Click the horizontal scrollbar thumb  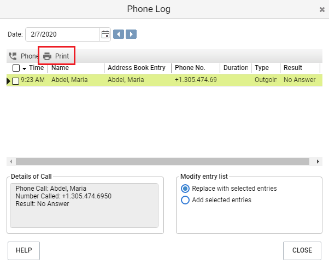point(162,162)
